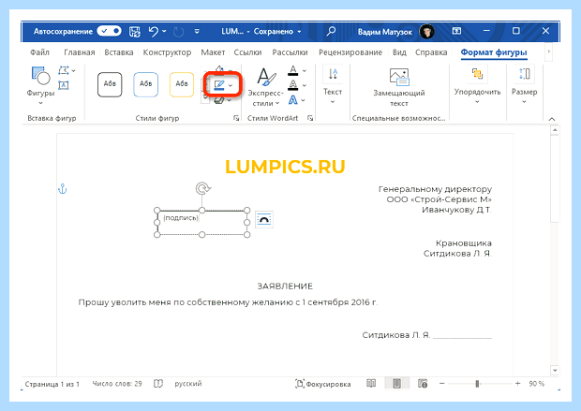This screenshot has height=411, width=581.
Task: Click the ribbon tabs scroll-right arrow
Action: point(549,51)
